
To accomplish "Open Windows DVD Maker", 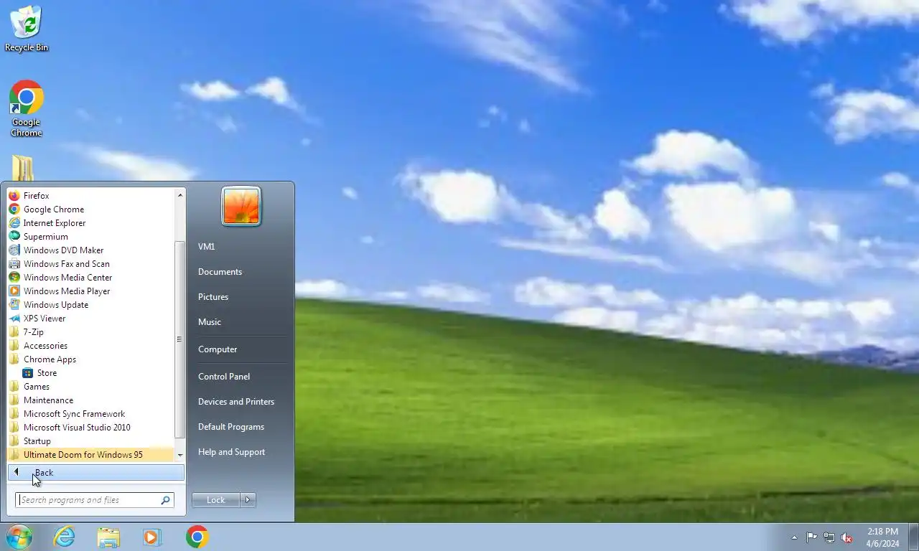I will pyautogui.click(x=90, y=250).
